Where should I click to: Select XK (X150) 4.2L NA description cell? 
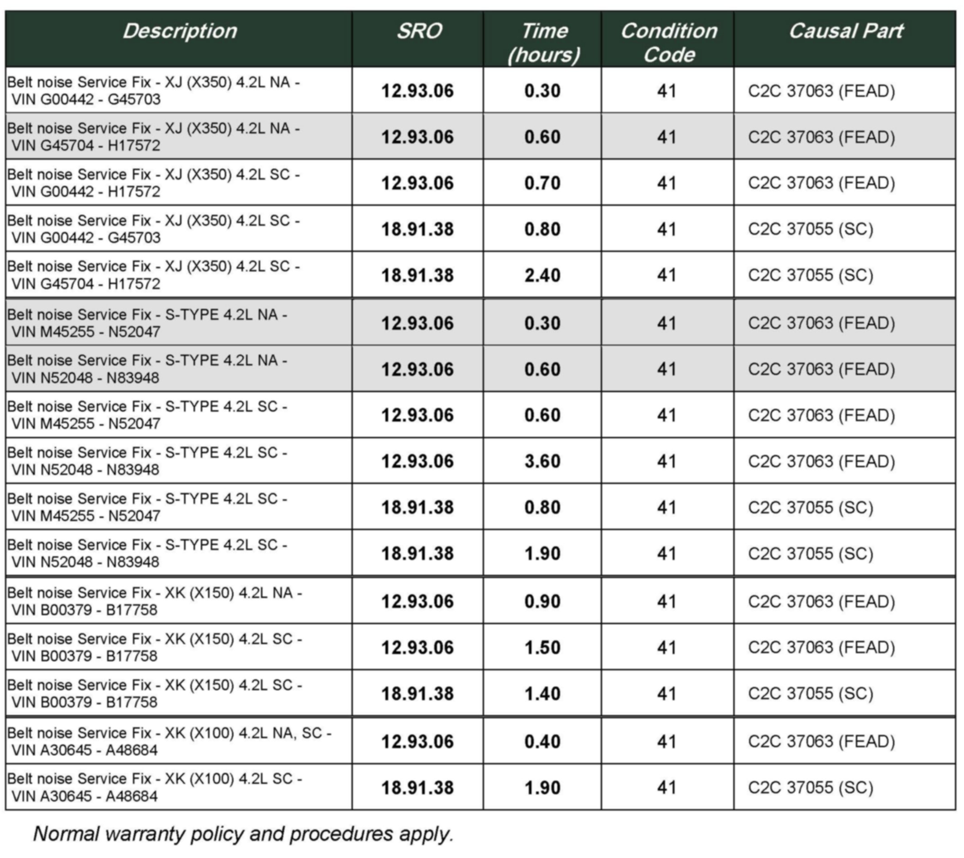pyautogui.click(x=155, y=601)
